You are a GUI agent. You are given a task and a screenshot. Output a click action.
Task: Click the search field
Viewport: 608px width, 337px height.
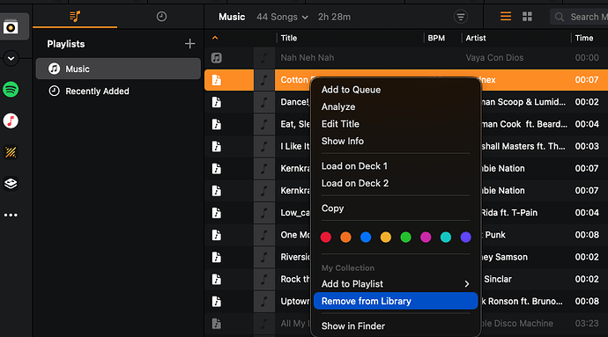579,17
